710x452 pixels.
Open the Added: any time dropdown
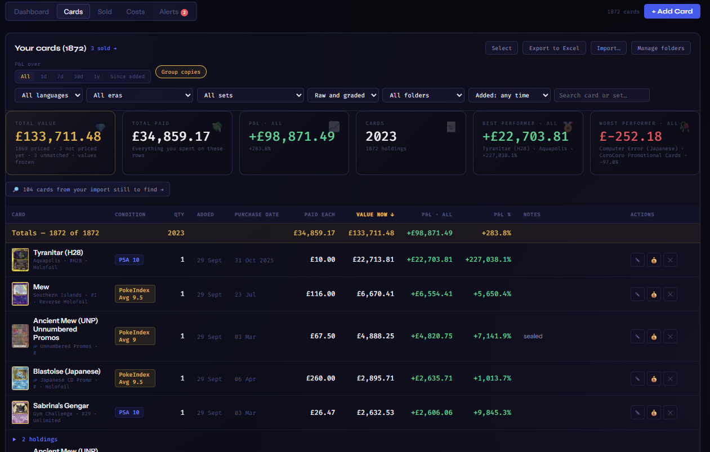[510, 95]
